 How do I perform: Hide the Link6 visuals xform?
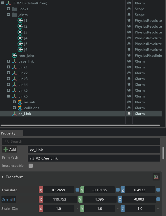tap(129, 102)
